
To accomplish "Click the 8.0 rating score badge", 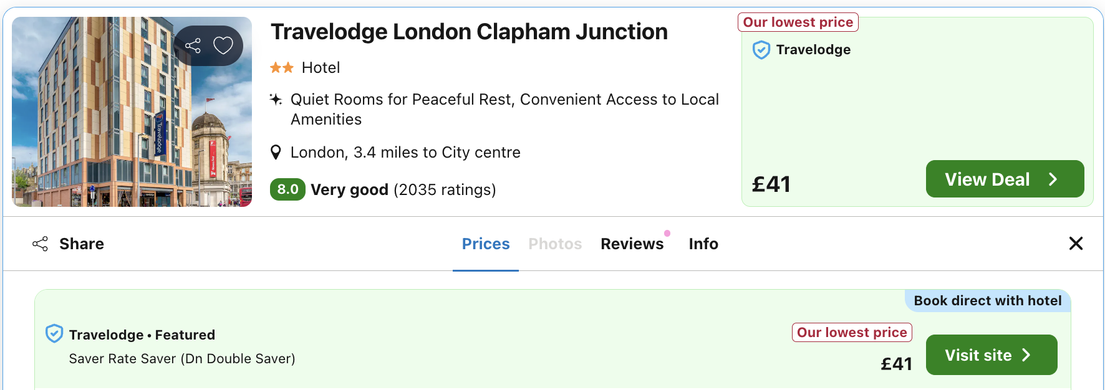I will pos(287,189).
